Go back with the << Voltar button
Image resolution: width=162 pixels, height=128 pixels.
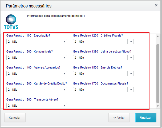(119, 118)
